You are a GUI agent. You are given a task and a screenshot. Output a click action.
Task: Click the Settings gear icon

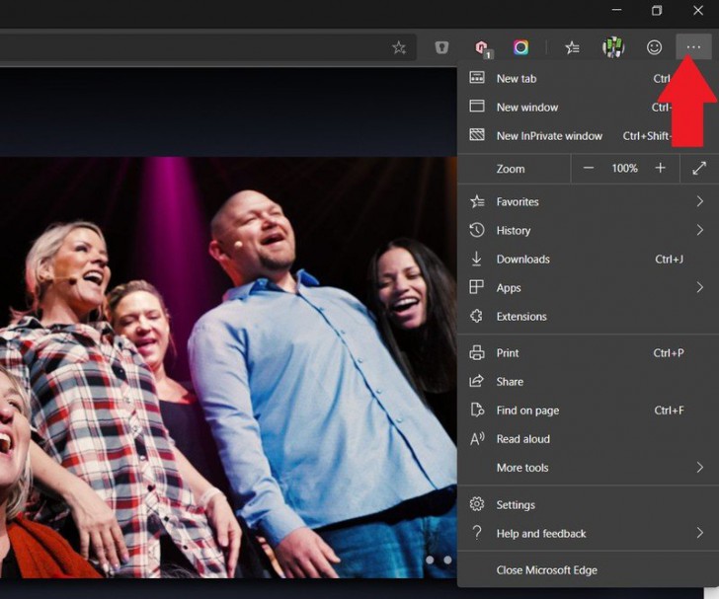(x=477, y=504)
